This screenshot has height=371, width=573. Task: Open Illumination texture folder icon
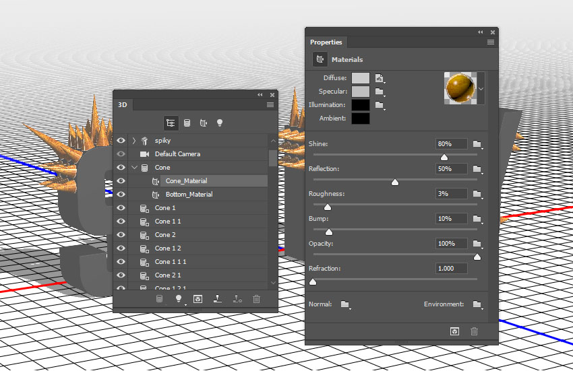coord(380,105)
